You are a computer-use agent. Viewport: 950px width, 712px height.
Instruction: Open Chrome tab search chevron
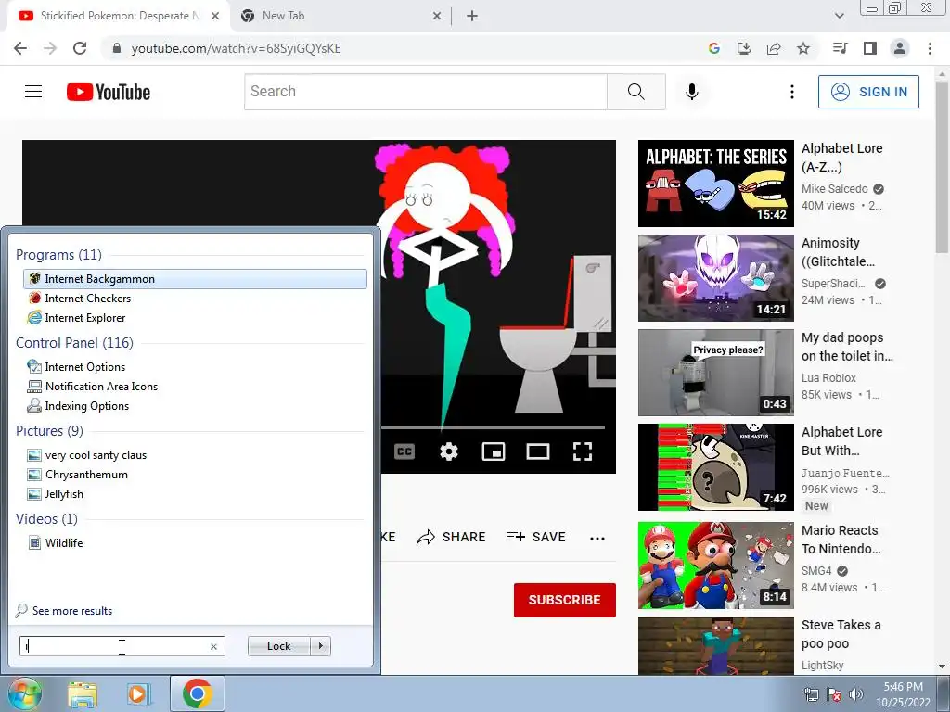pyautogui.click(x=839, y=16)
